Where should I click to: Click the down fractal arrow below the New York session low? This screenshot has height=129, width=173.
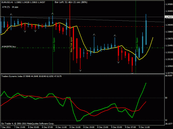(80, 71)
